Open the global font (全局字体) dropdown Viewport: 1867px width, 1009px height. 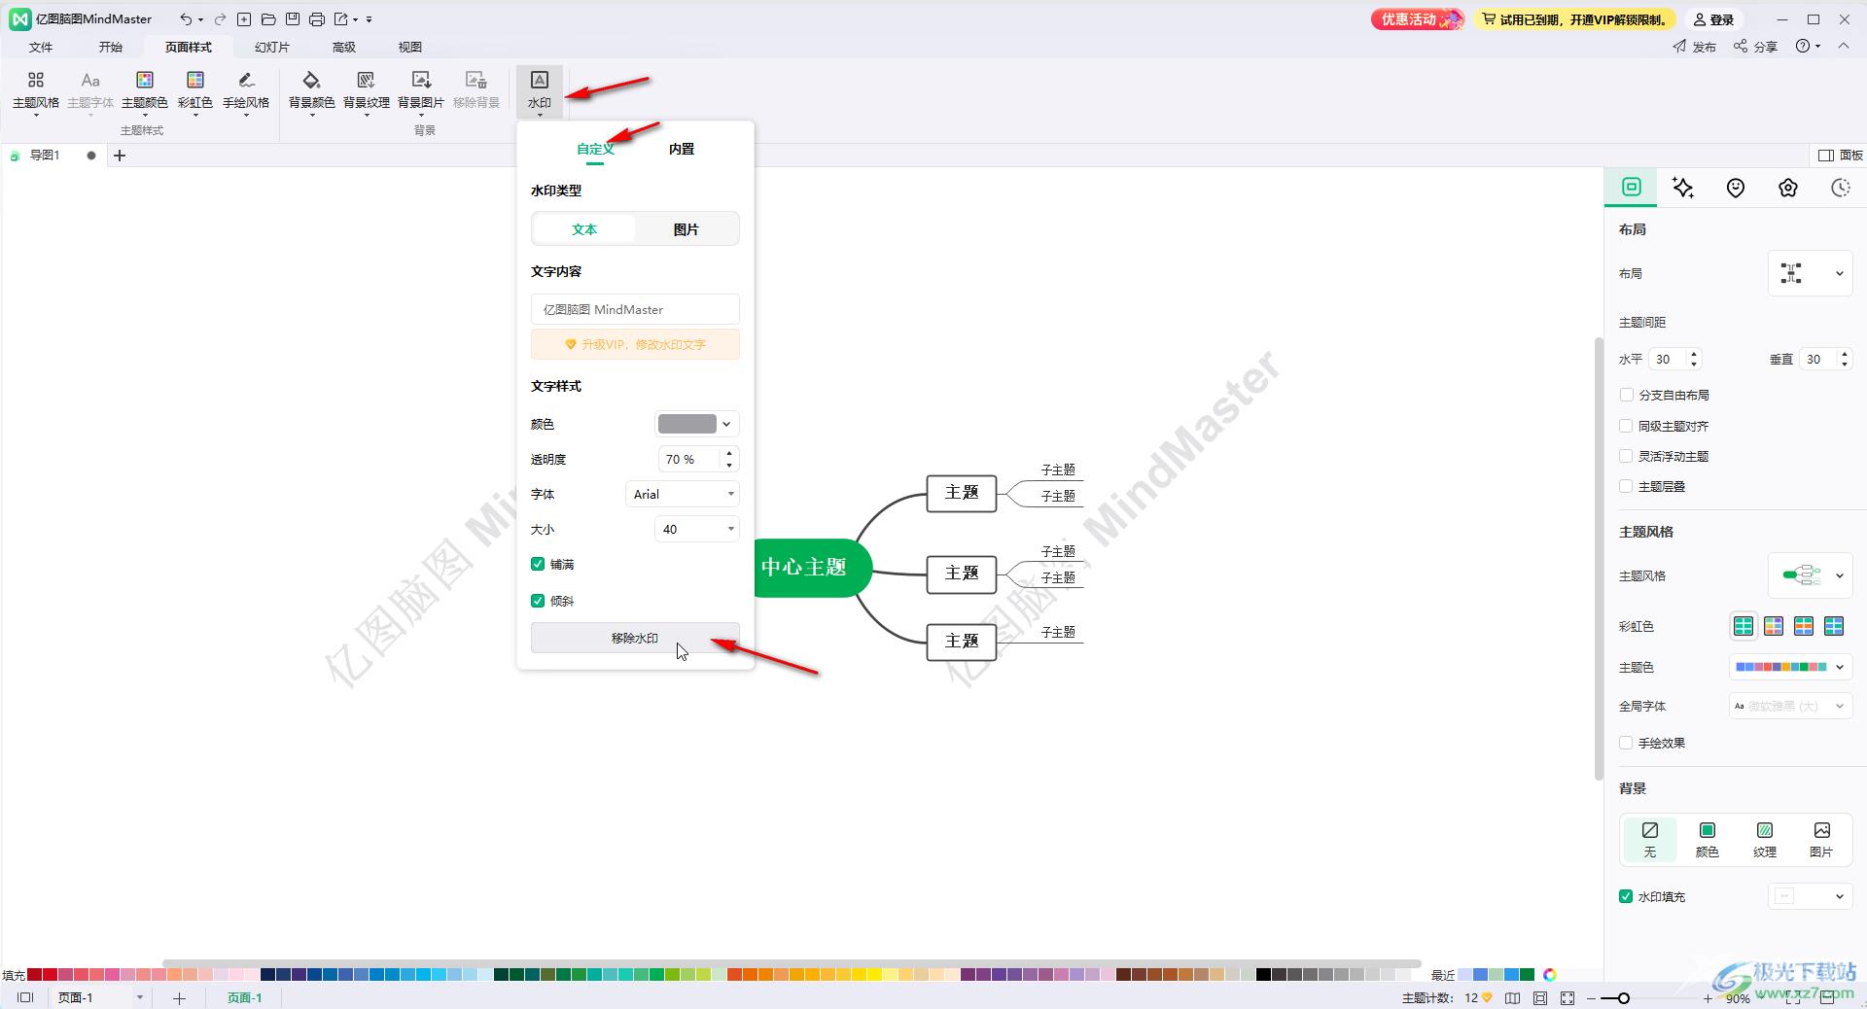1789,706
